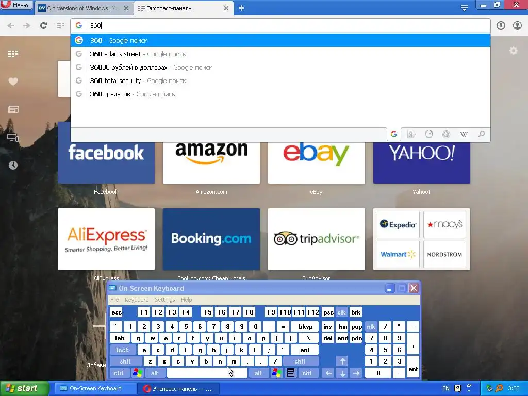Select Экспресс-панель Opera taskbar button
This screenshot has width=528, height=396.
(x=178, y=389)
